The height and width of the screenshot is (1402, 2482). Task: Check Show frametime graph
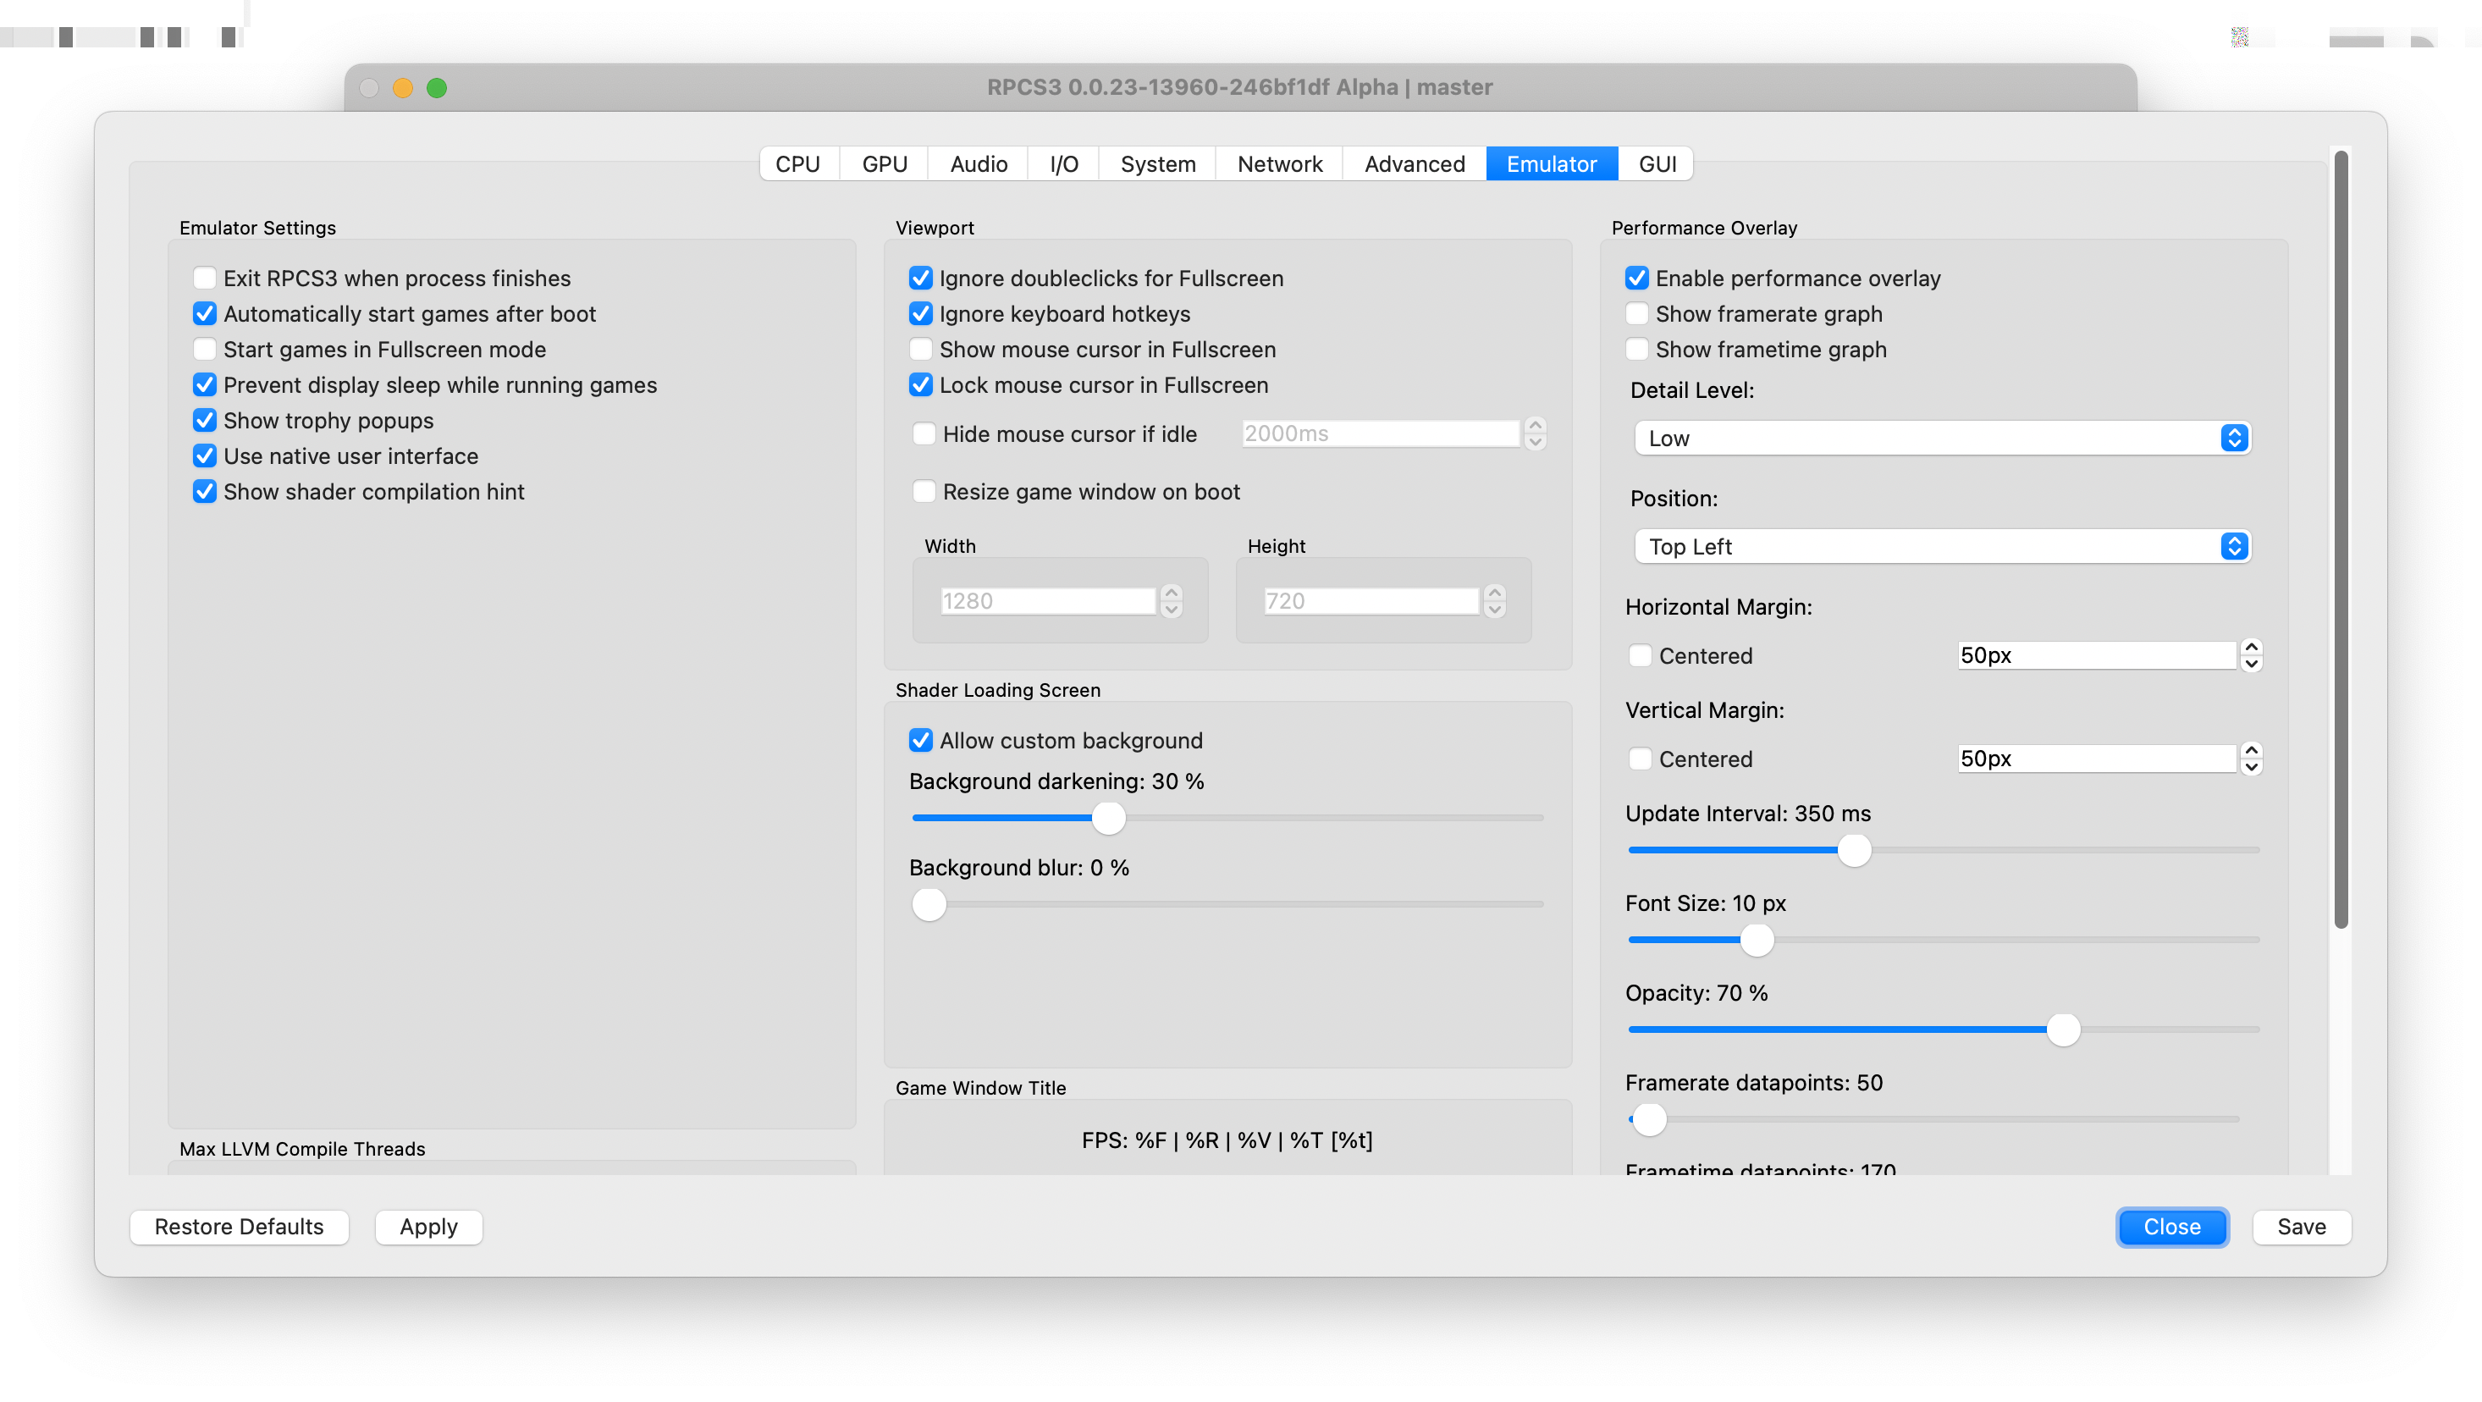(x=1637, y=350)
